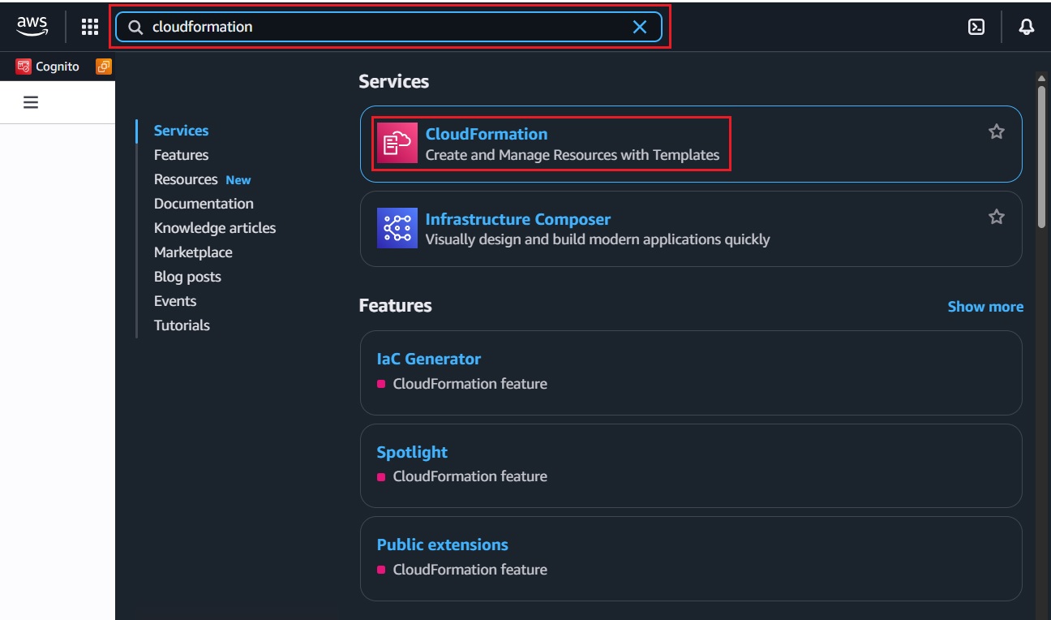The width and height of the screenshot is (1051, 620).
Task: Expand the hamburger side navigation menu
Action: pyautogui.click(x=31, y=102)
